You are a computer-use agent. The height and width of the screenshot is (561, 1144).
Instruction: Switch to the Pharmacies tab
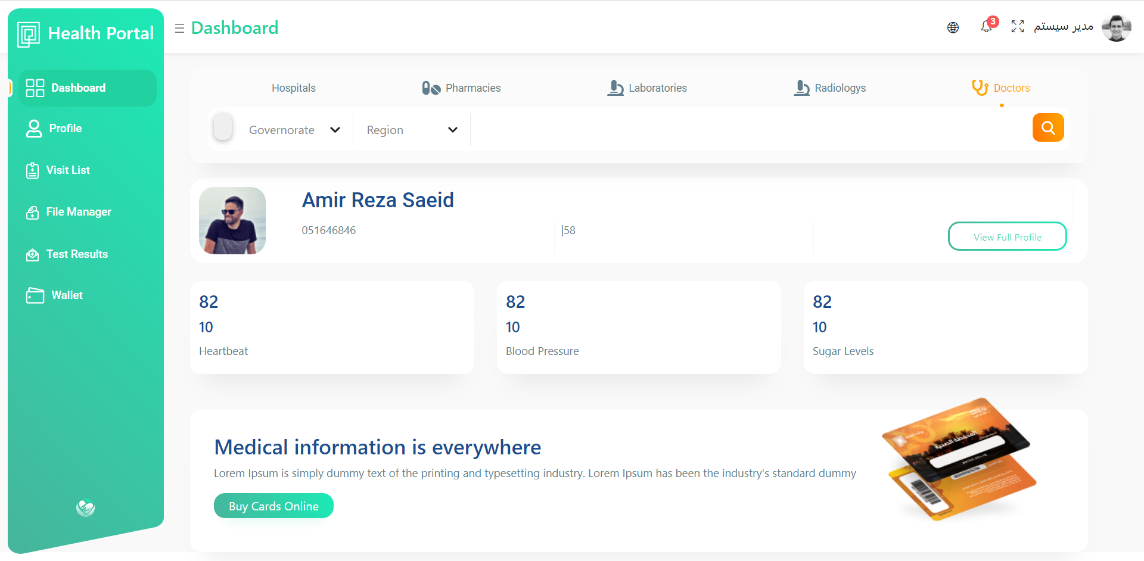461,88
